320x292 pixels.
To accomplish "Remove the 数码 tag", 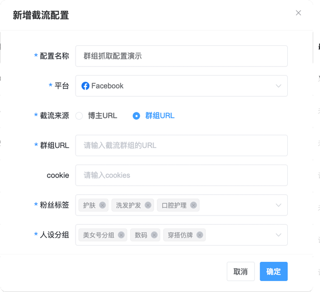I will 154,235.
